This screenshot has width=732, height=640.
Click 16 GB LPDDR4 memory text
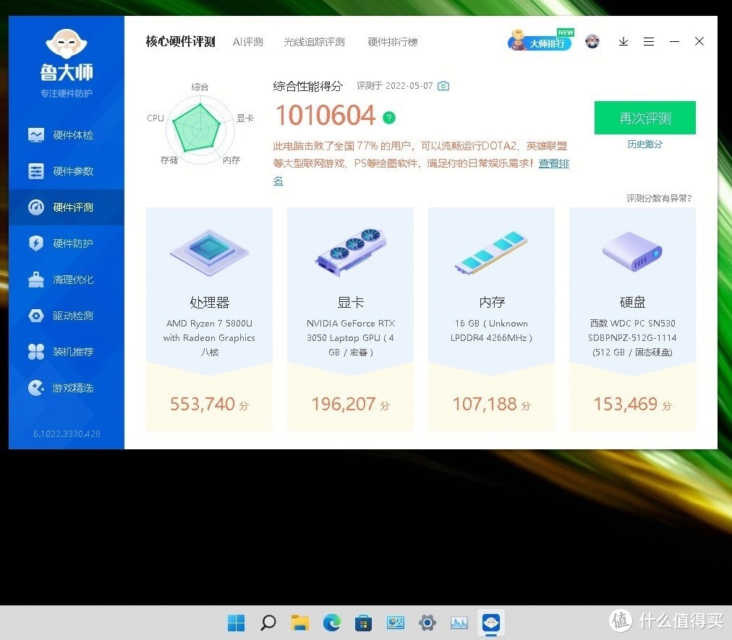tap(491, 331)
